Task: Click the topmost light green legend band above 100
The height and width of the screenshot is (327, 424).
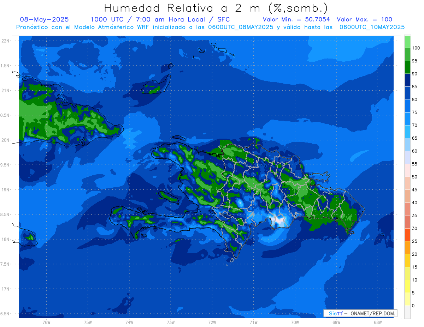Action: (x=407, y=42)
